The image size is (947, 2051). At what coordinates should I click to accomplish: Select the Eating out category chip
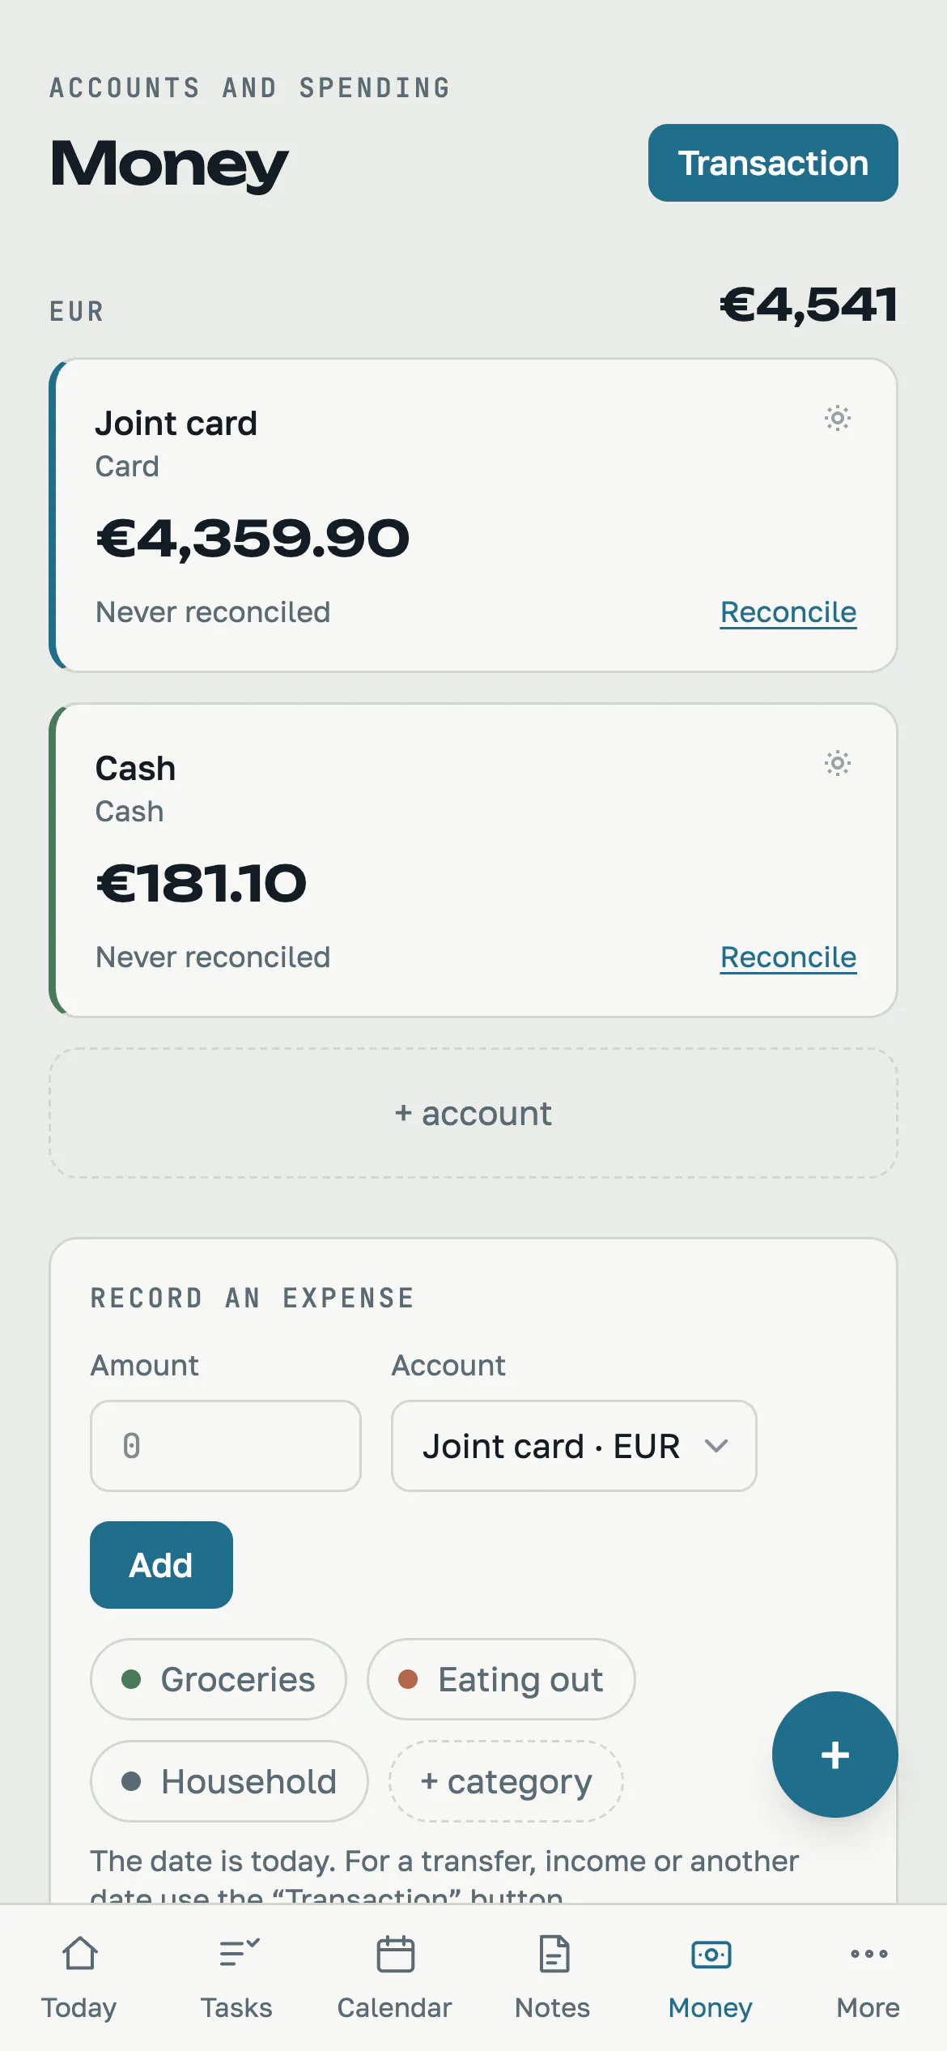[501, 1679]
